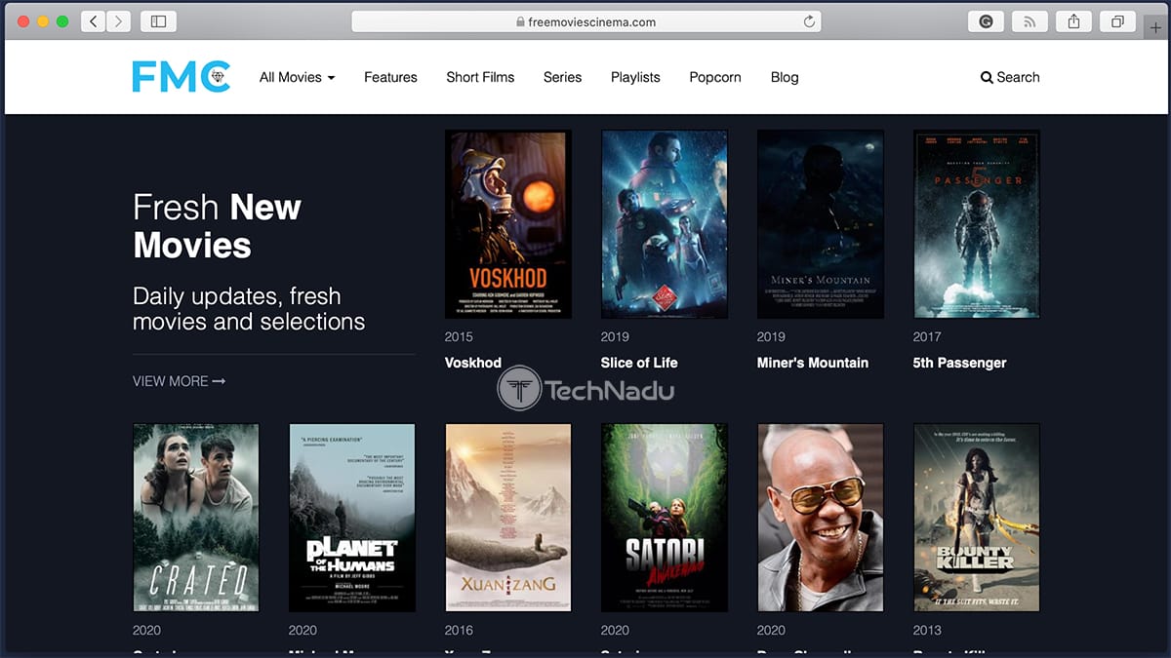Open the Share toolbar button
This screenshot has width=1171, height=658.
pos(1073,21)
